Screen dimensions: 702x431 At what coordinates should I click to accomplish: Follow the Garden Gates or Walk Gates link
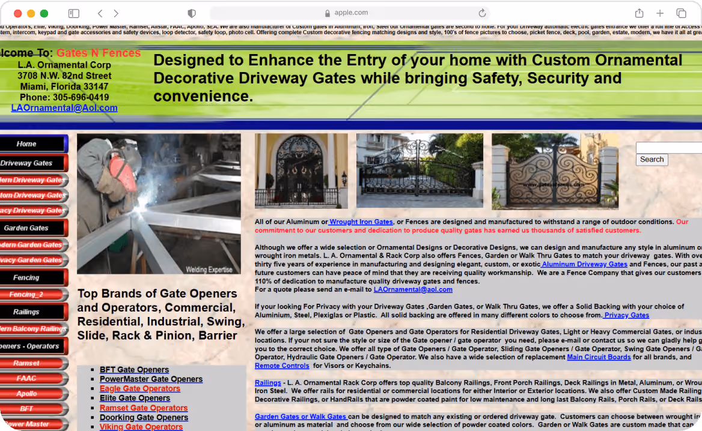(301, 417)
